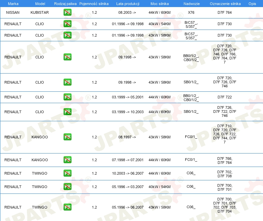This screenshot has width=263, height=221.
Task: Click the fuel icon for CLIO 40kW / 54KM
Action: pos(67,24)
